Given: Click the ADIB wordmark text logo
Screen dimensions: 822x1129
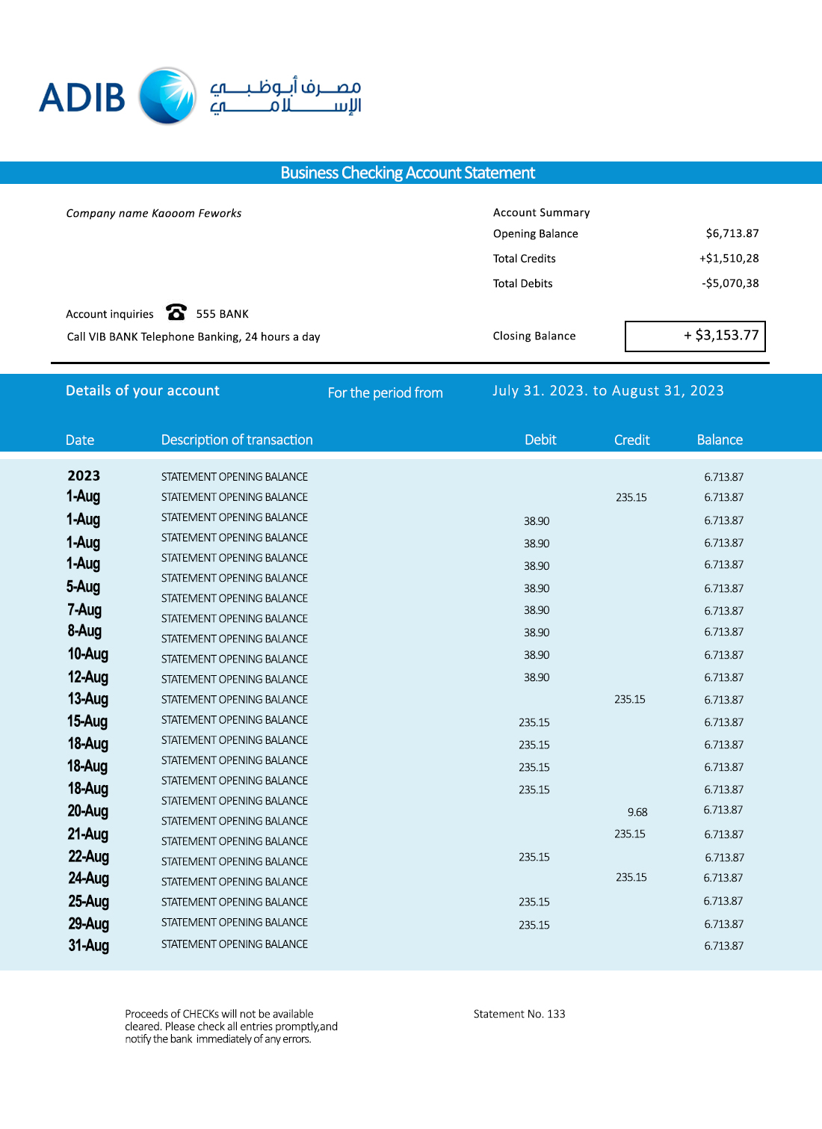Looking at the screenshot, I should 82,98.
